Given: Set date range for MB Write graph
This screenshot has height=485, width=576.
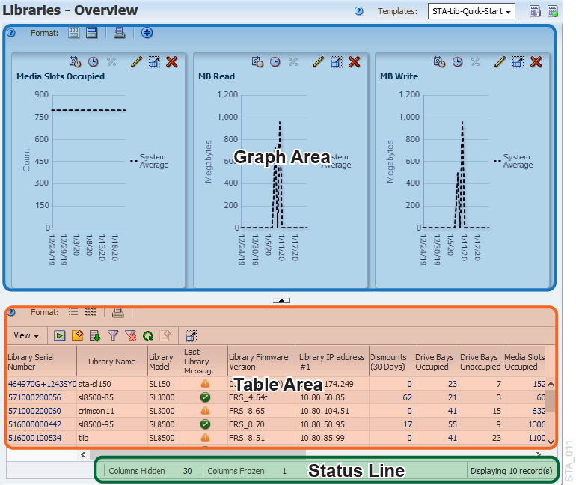Looking at the screenshot, I should 439,61.
